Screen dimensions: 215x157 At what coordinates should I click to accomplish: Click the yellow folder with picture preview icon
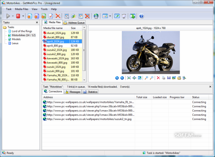179,78
